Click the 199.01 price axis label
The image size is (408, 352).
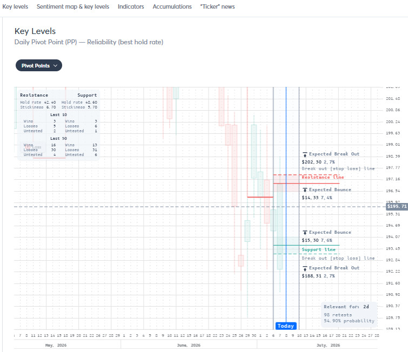pos(393,144)
